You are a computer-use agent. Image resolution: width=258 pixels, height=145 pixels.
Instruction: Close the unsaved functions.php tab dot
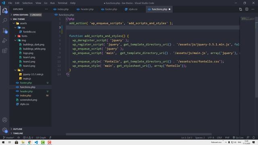coord(169,9)
